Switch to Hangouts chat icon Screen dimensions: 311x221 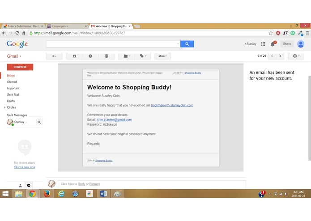29,186
